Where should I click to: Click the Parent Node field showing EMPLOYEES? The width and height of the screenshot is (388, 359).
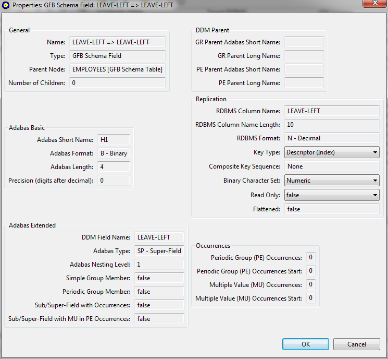117,69
